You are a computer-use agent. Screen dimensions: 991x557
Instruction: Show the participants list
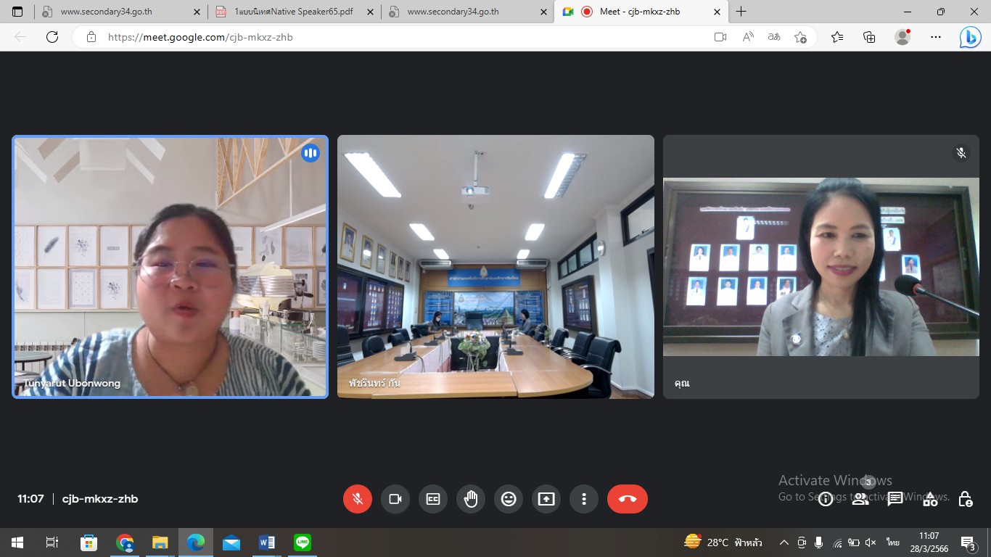point(860,499)
